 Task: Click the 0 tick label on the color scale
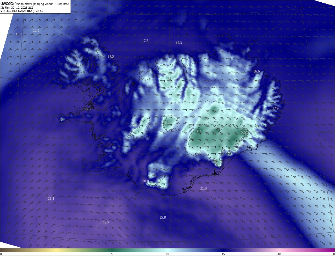pyautogui.click(x=1, y=254)
